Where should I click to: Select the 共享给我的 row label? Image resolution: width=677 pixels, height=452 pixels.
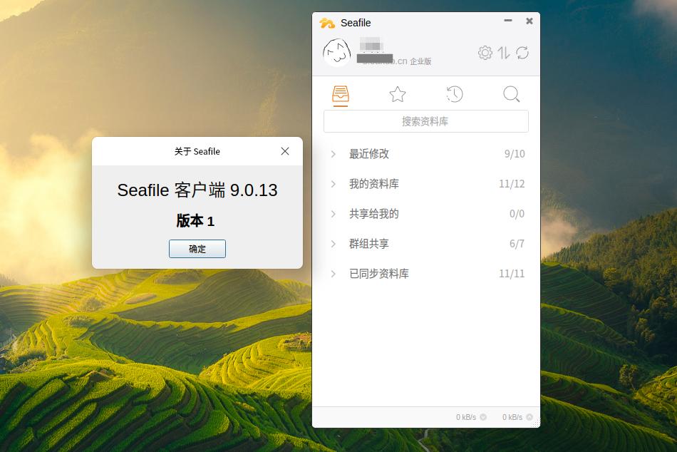(x=374, y=214)
